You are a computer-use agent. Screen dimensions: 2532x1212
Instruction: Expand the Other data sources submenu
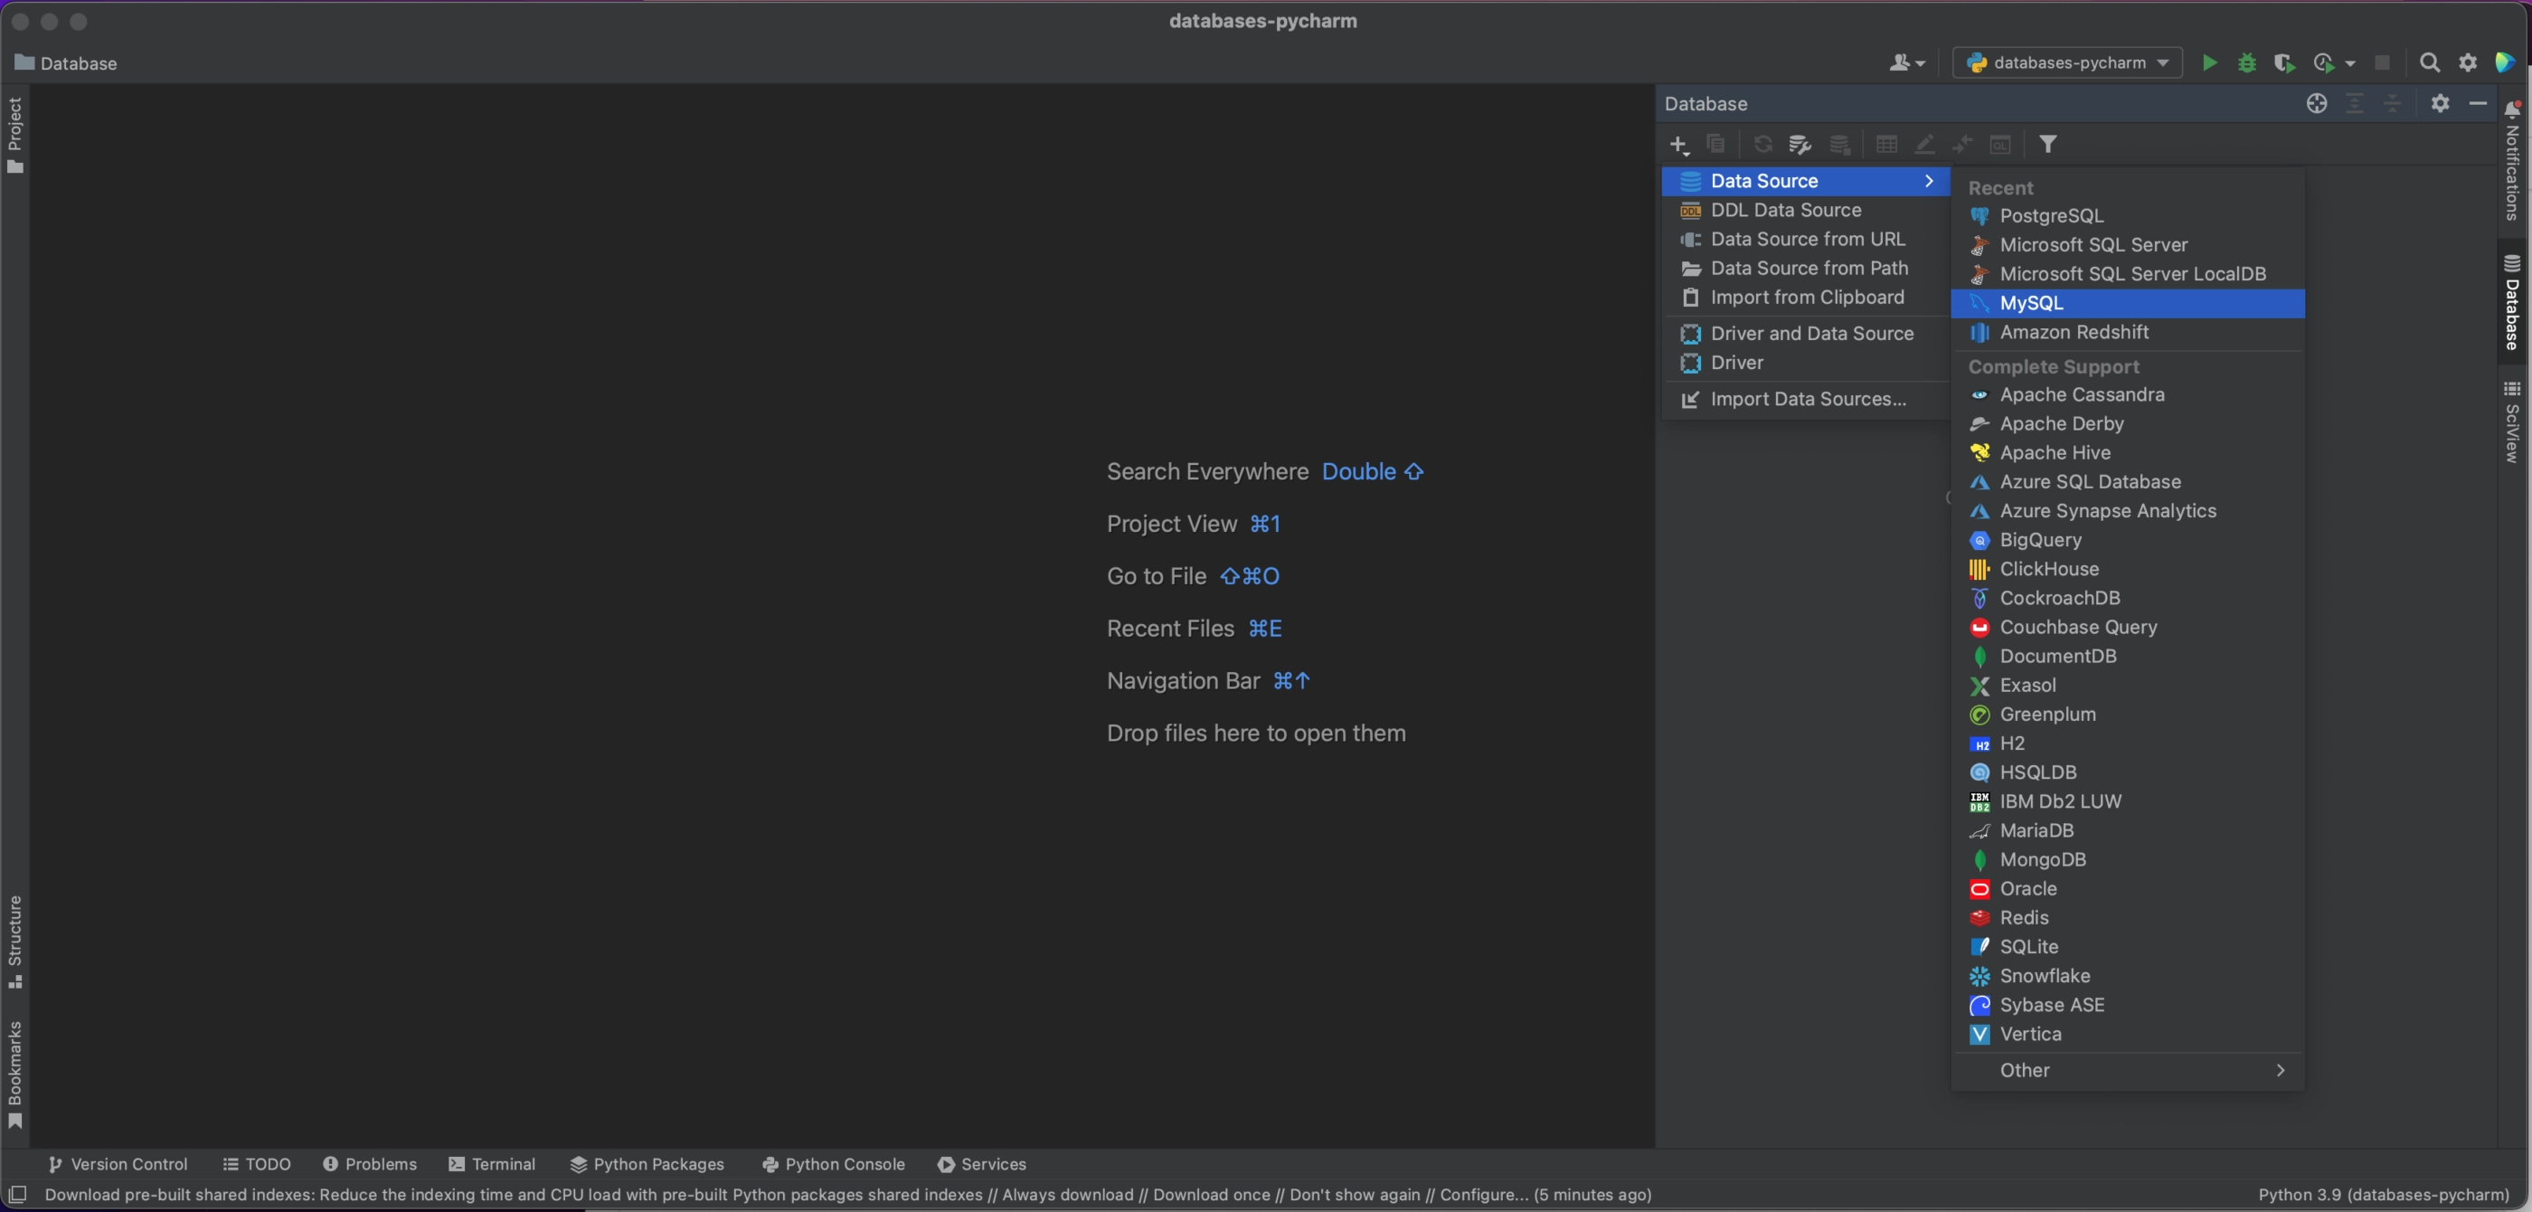pos(2127,1069)
